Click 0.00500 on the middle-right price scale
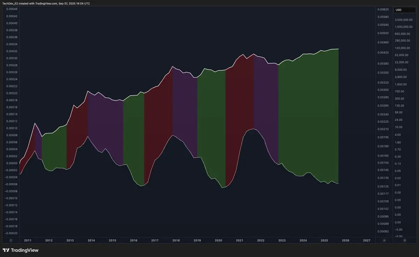Screen dimensions: 419x257 click(x=383, y=33)
